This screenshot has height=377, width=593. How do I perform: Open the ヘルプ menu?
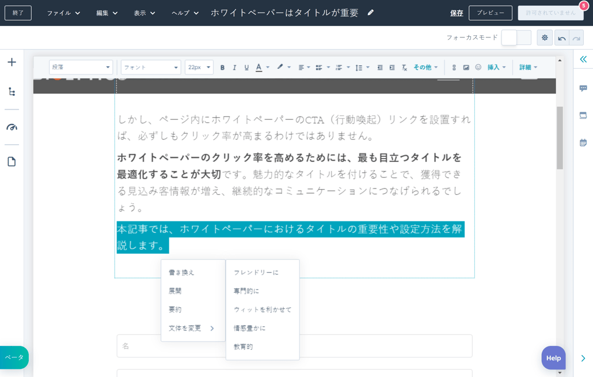tap(185, 13)
